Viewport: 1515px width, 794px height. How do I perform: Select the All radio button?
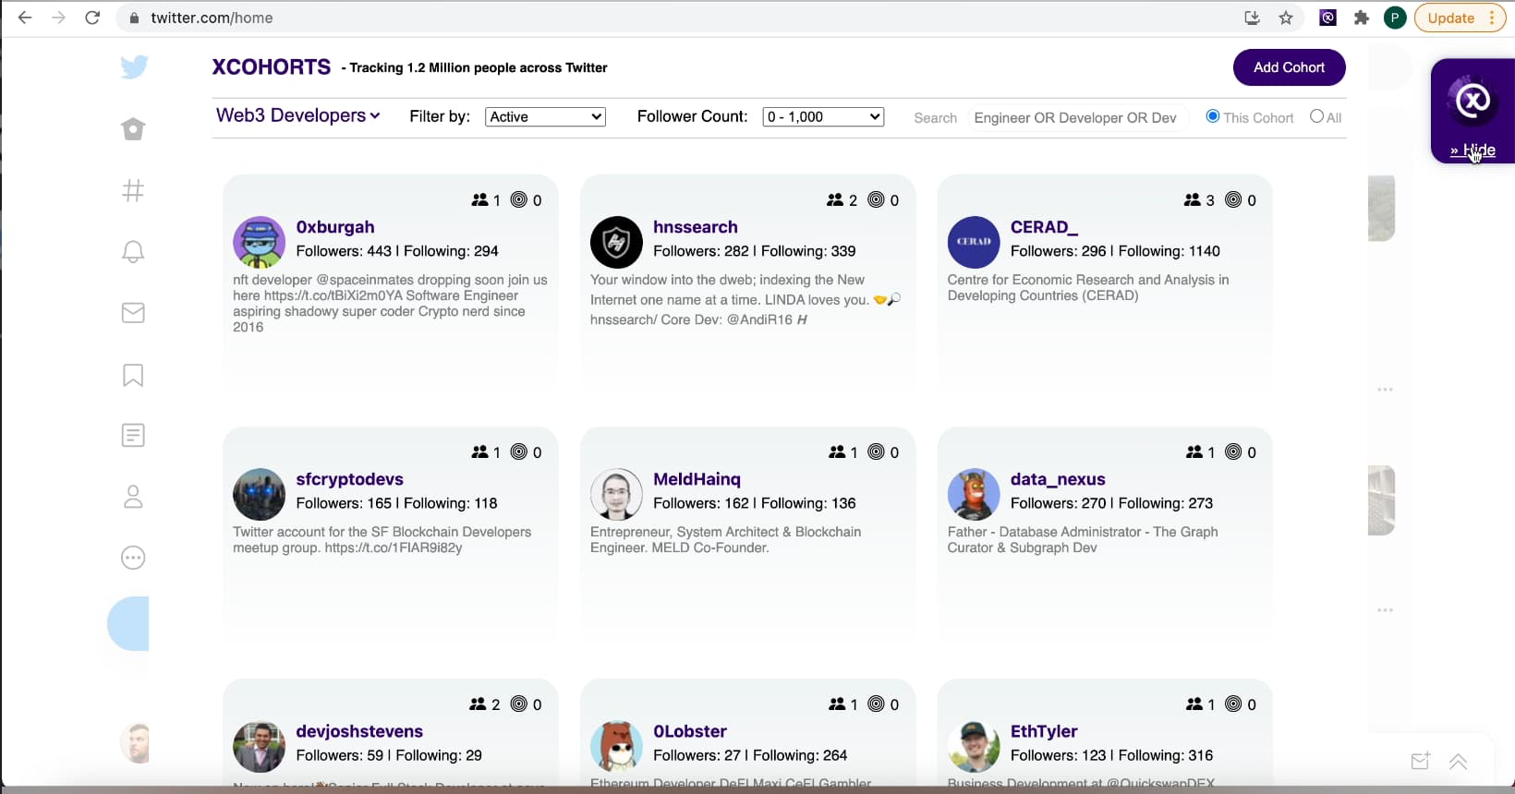1316,116
